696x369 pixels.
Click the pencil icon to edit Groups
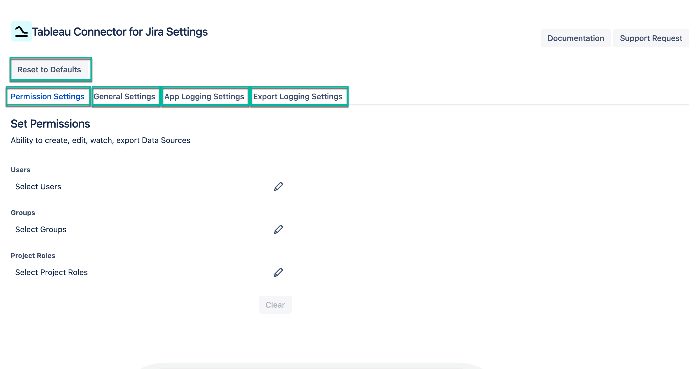tap(278, 229)
